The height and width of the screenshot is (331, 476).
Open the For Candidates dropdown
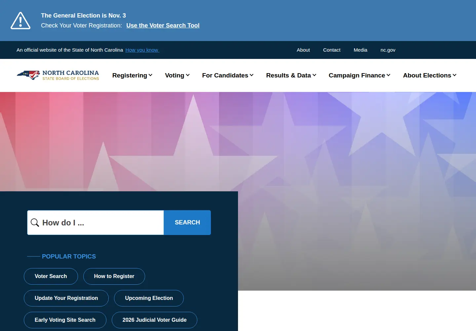228,75
